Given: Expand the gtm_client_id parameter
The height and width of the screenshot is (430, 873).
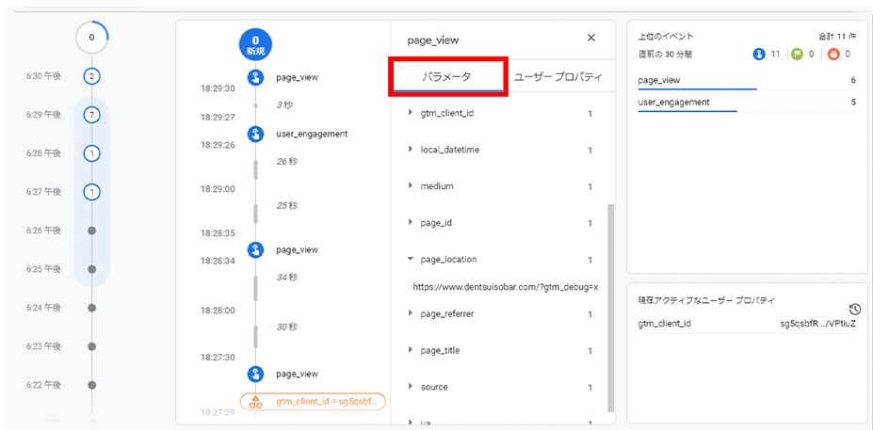Looking at the screenshot, I should 411,113.
